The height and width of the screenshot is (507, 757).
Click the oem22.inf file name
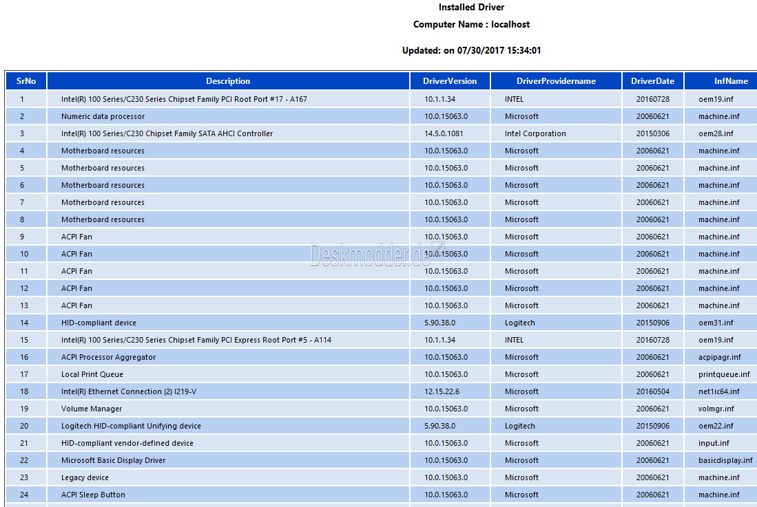pos(716,426)
